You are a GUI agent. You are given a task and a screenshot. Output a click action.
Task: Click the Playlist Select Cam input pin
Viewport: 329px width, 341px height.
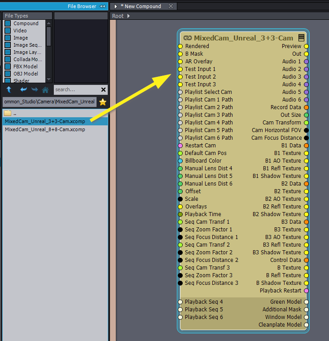pyautogui.click(x=180, y=92)
